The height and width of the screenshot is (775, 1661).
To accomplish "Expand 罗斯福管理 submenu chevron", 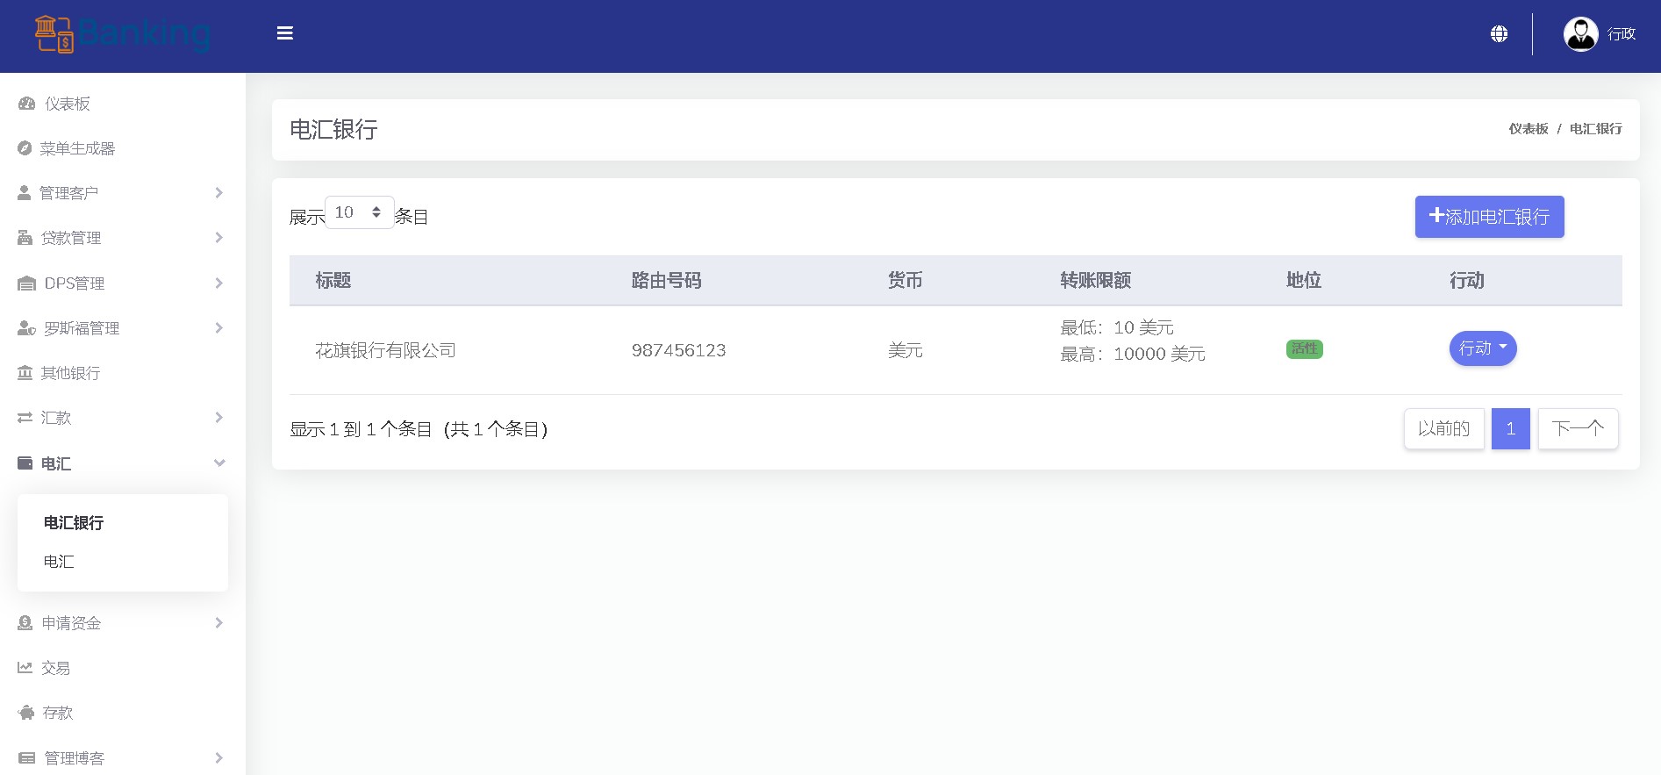I will [219, 328].
